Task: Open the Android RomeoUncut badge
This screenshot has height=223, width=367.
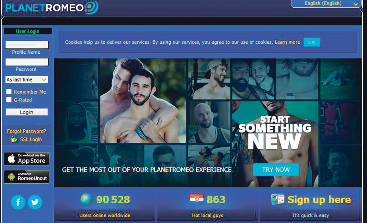Action: click(x=27, y=177)
